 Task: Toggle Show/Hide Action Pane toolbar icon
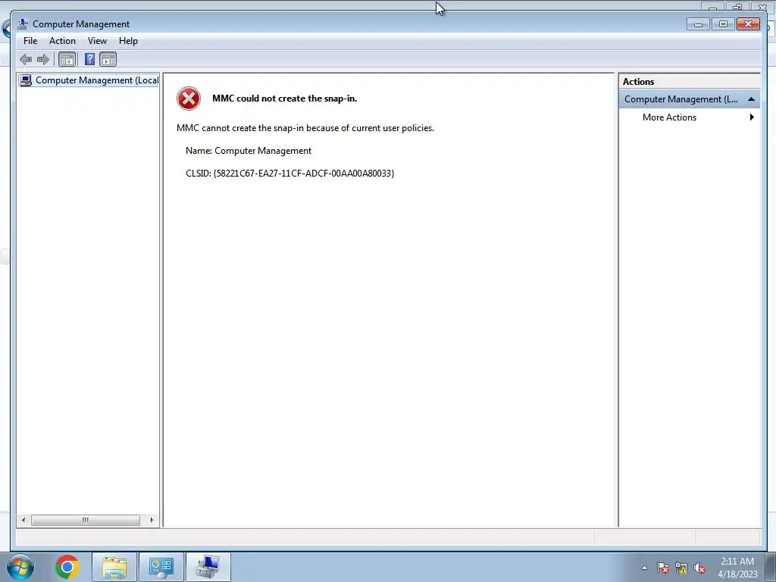pos(108,60)
